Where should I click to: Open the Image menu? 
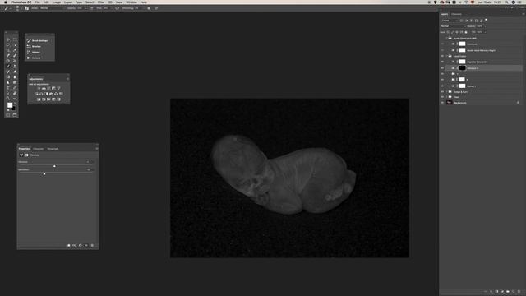click(x=57, y=2)
